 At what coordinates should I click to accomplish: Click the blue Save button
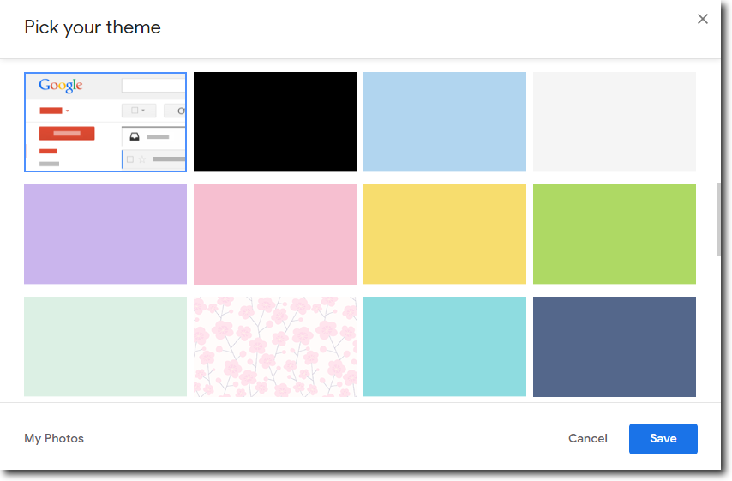click(x=663, y=438)
